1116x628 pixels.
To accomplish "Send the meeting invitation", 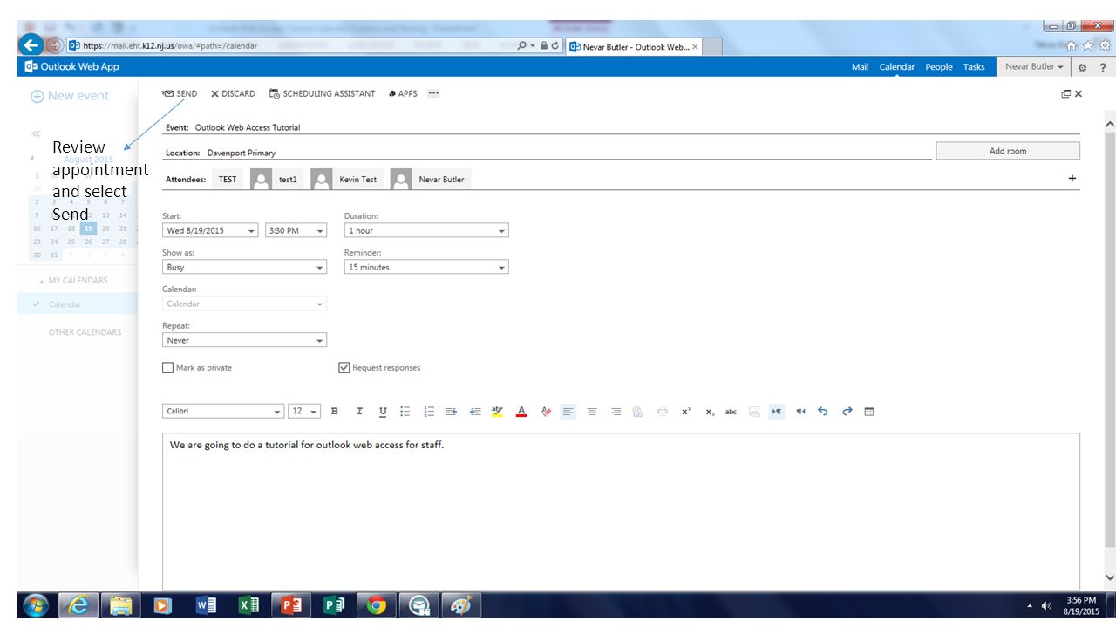I will pyautogui.click(x=180, y=93).
